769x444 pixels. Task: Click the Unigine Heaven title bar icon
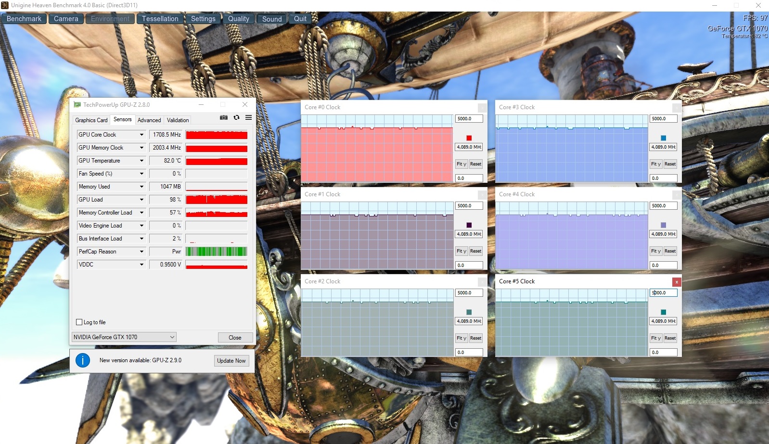[5, 5]
